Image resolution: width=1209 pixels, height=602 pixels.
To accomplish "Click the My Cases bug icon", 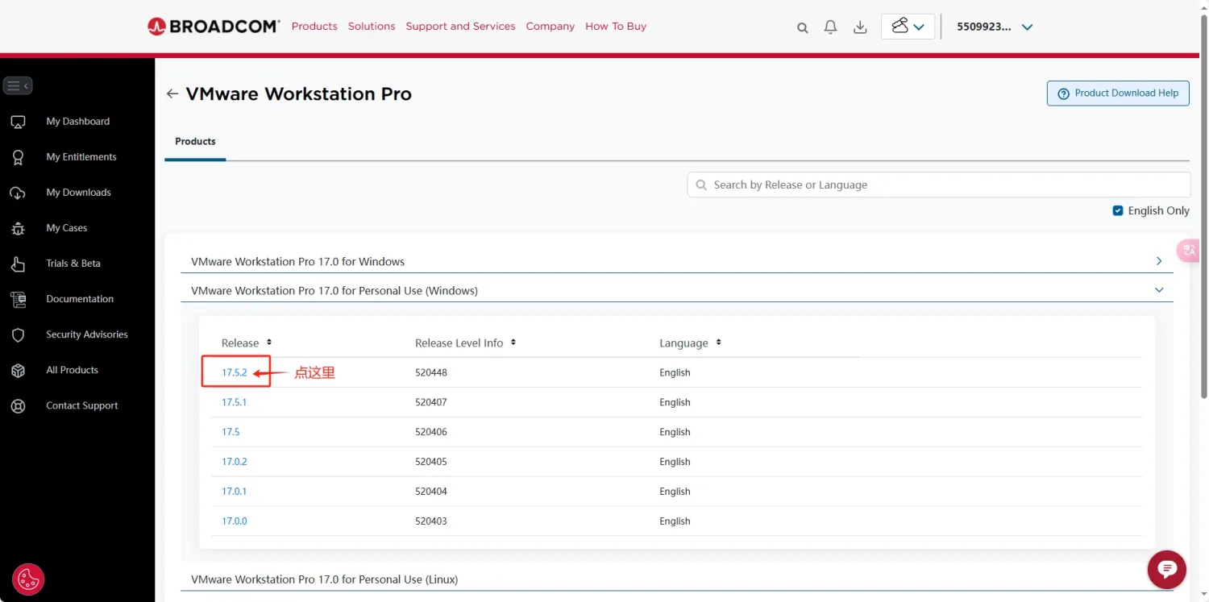I will tap(18, 228).
